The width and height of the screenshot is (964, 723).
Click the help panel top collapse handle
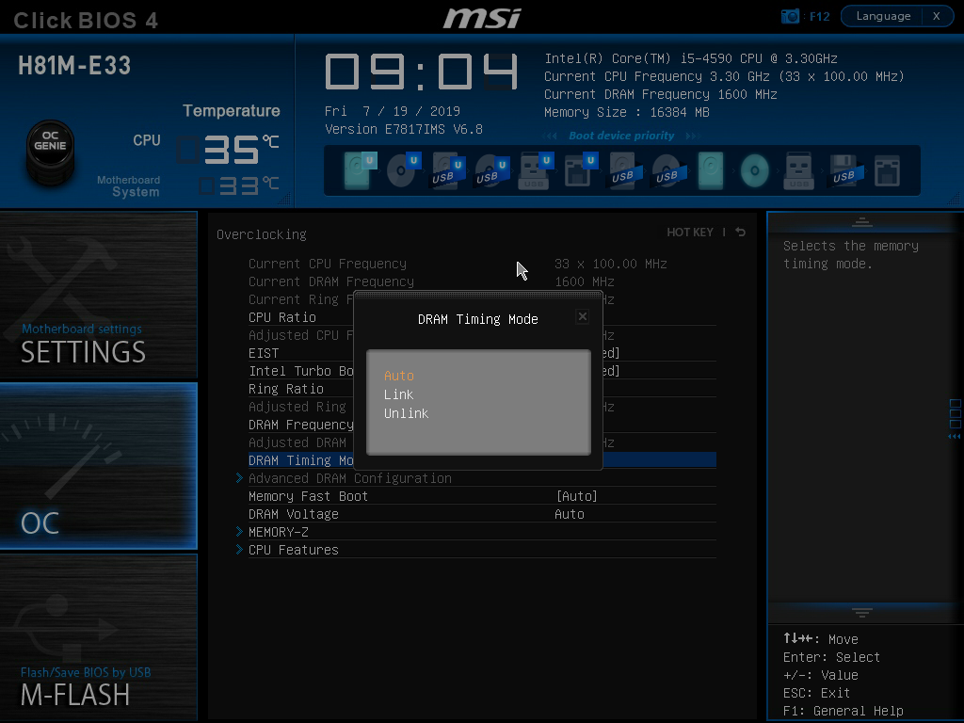click(x=862, y=222)
